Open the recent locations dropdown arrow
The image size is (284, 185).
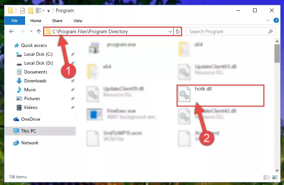(x=31, y=31)
